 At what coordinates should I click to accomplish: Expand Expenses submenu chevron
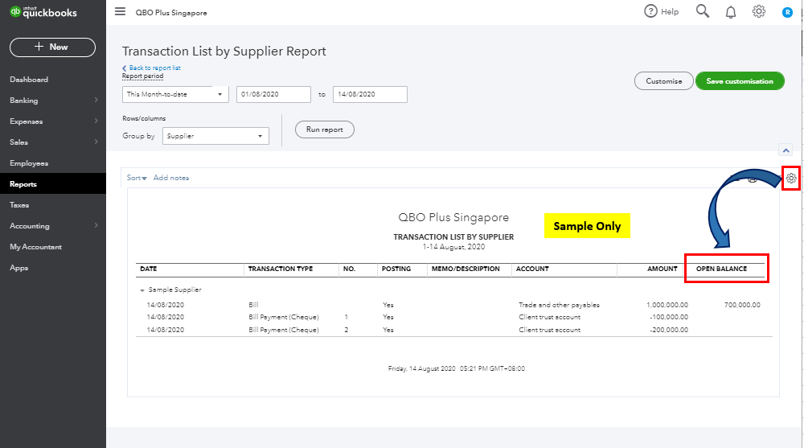[96, 121]
